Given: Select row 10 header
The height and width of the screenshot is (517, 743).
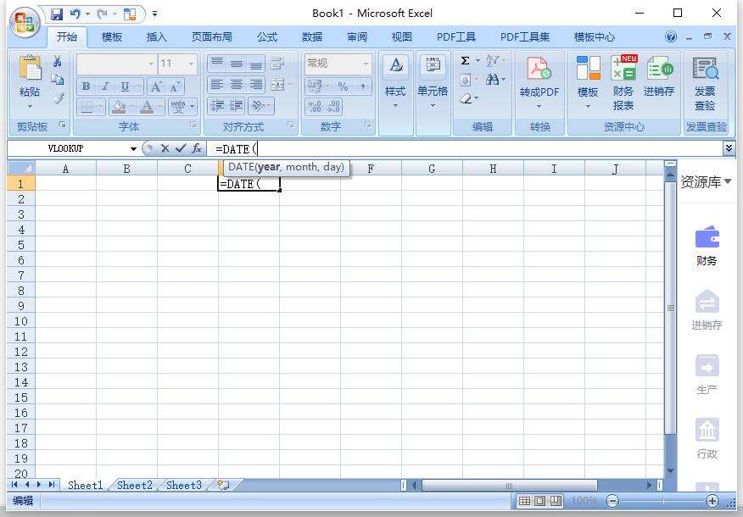Looking at the screenshot, I should [21, 321].
